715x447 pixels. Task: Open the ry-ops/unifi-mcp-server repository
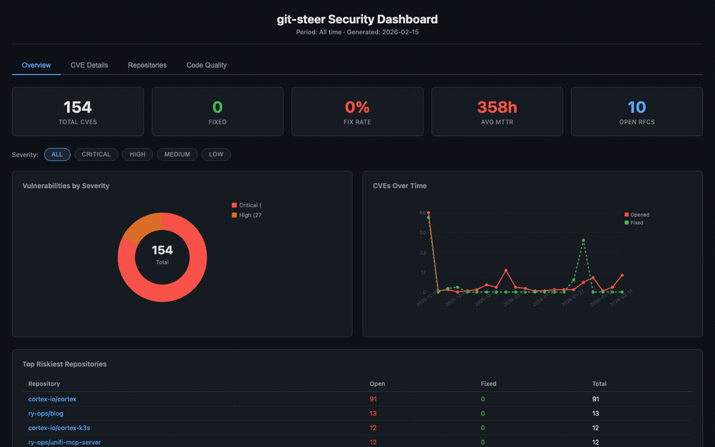[x=64, y=442]
